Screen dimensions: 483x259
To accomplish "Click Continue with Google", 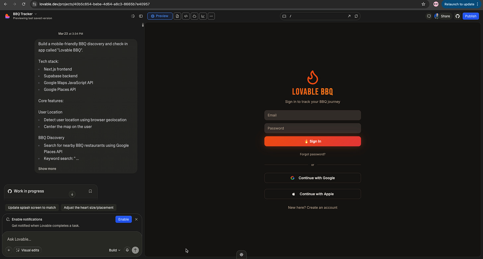I will click(x=312, y=178).
